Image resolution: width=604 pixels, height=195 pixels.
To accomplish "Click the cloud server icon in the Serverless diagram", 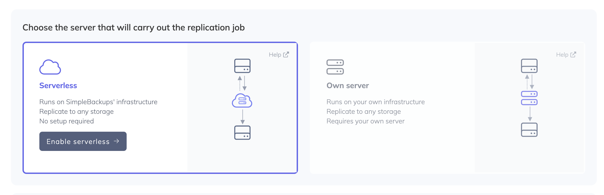I will point(242,101).
